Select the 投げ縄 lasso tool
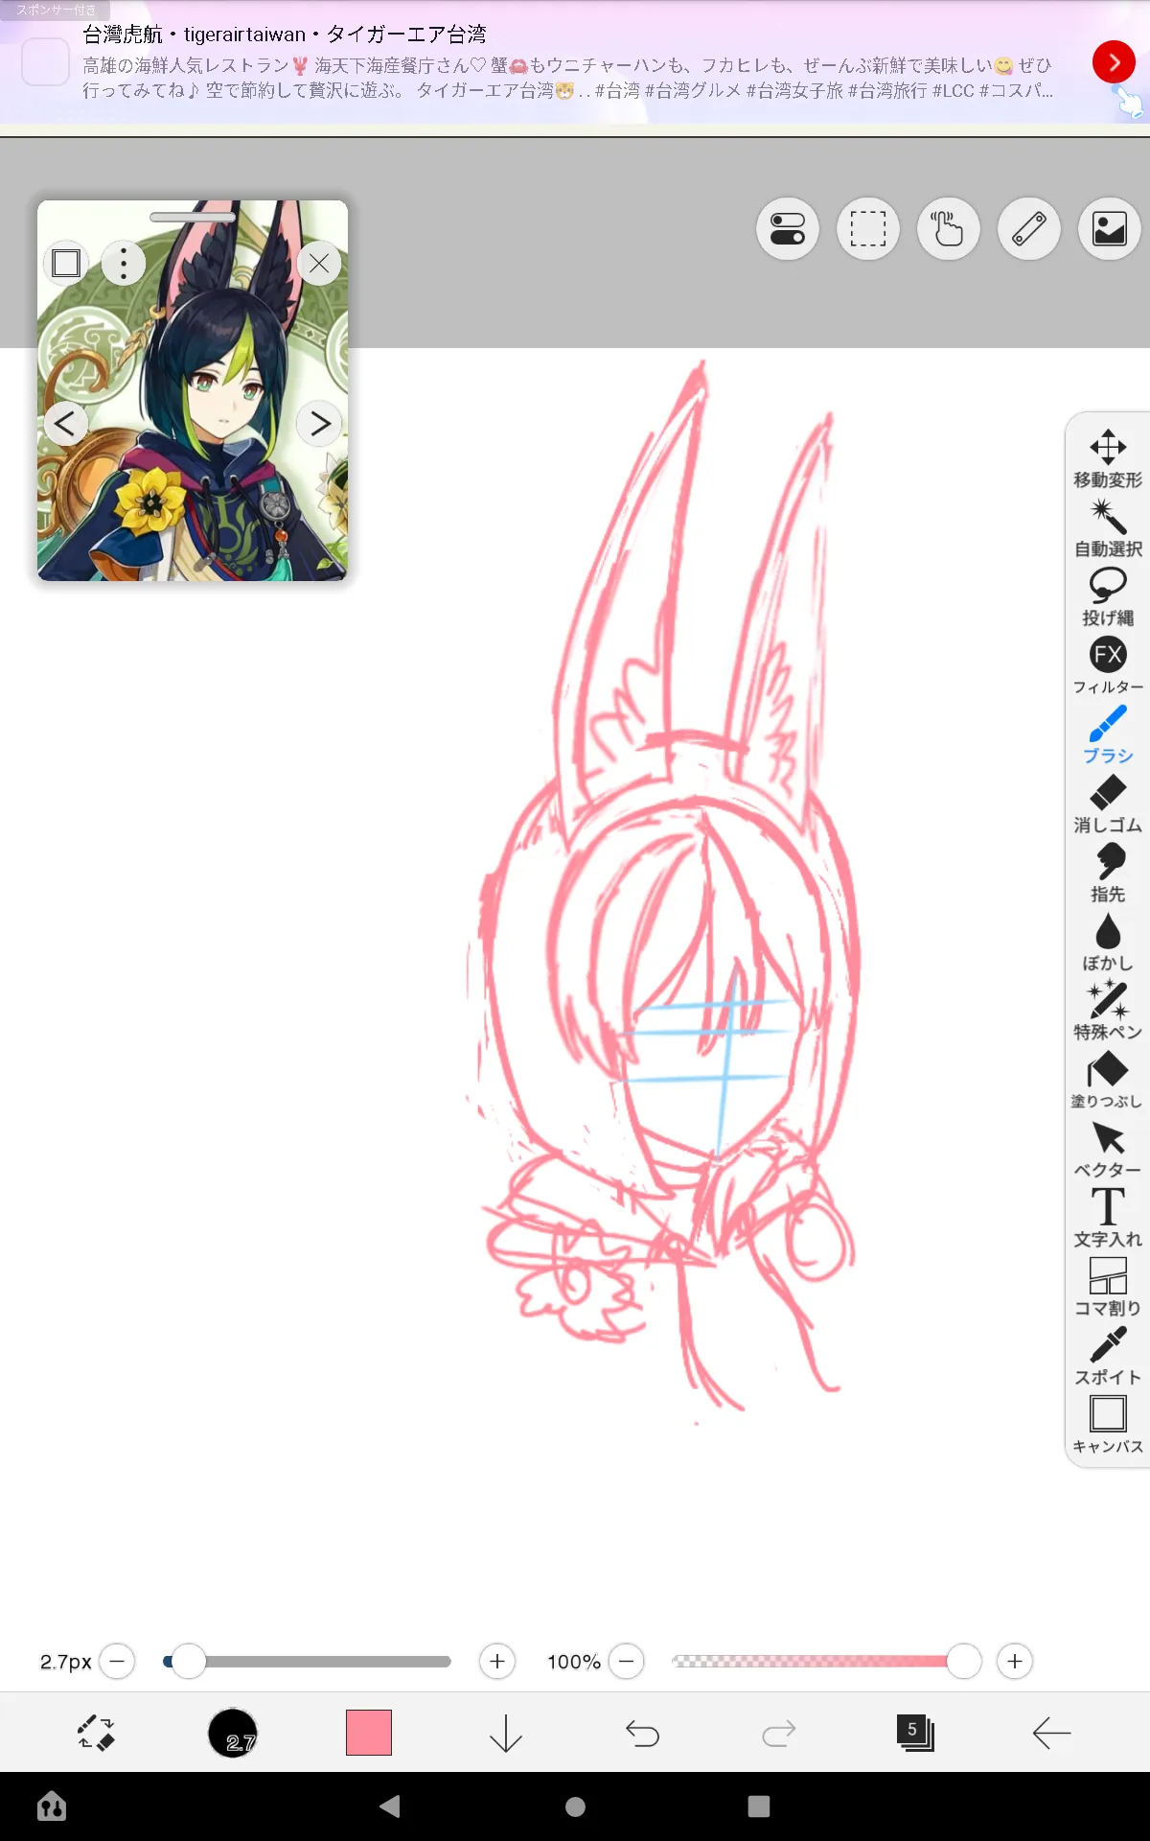The image size is (1150, 1841). coord(1108,596)
